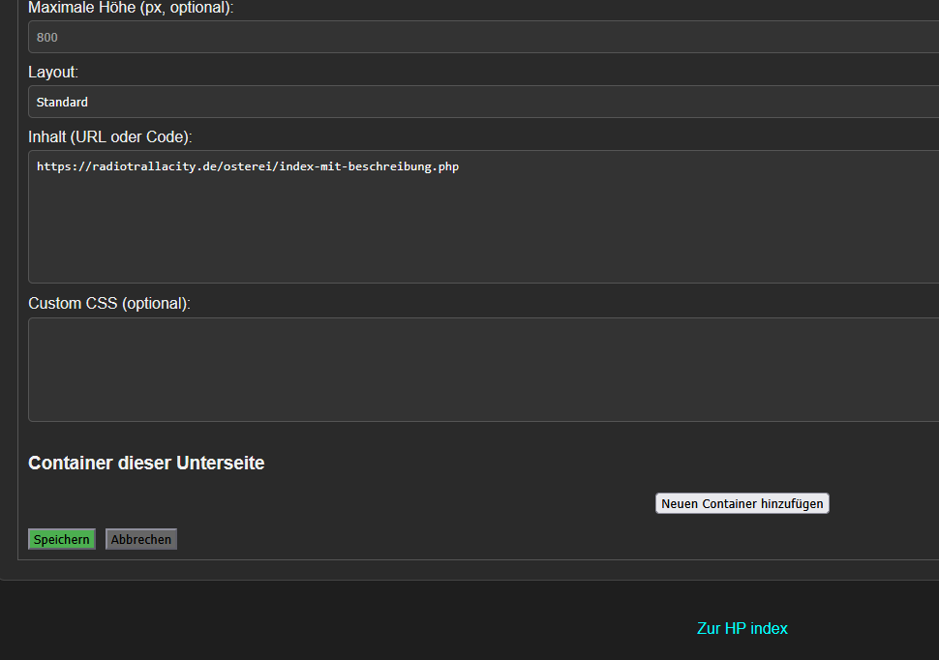Open the Layout dropdown

click(x=484, y=102)
